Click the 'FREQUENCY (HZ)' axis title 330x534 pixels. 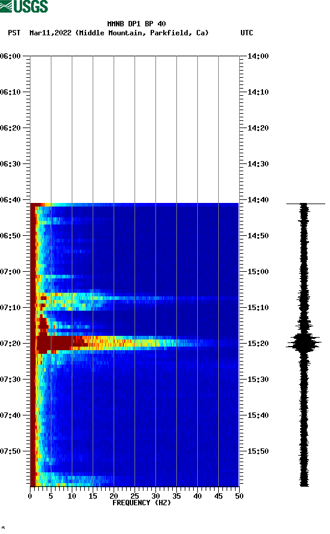[x=142, y=503]
